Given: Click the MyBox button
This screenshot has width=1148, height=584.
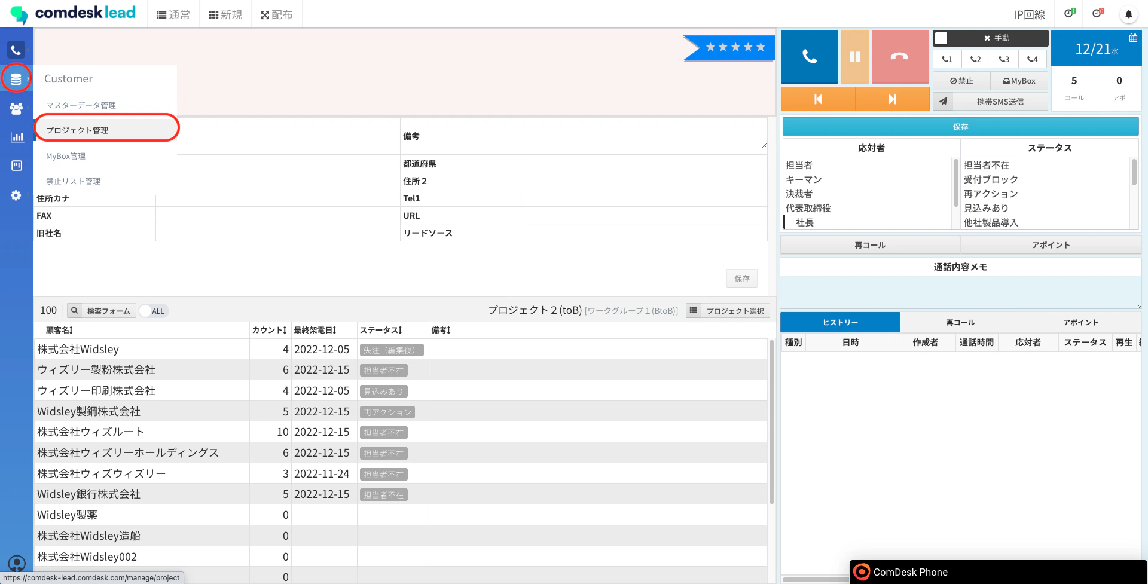Looking at the screenshot, I should [1019, 81].
